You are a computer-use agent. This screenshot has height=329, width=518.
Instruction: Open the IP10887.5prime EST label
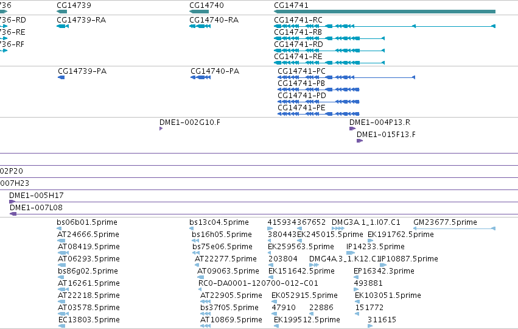409,259
